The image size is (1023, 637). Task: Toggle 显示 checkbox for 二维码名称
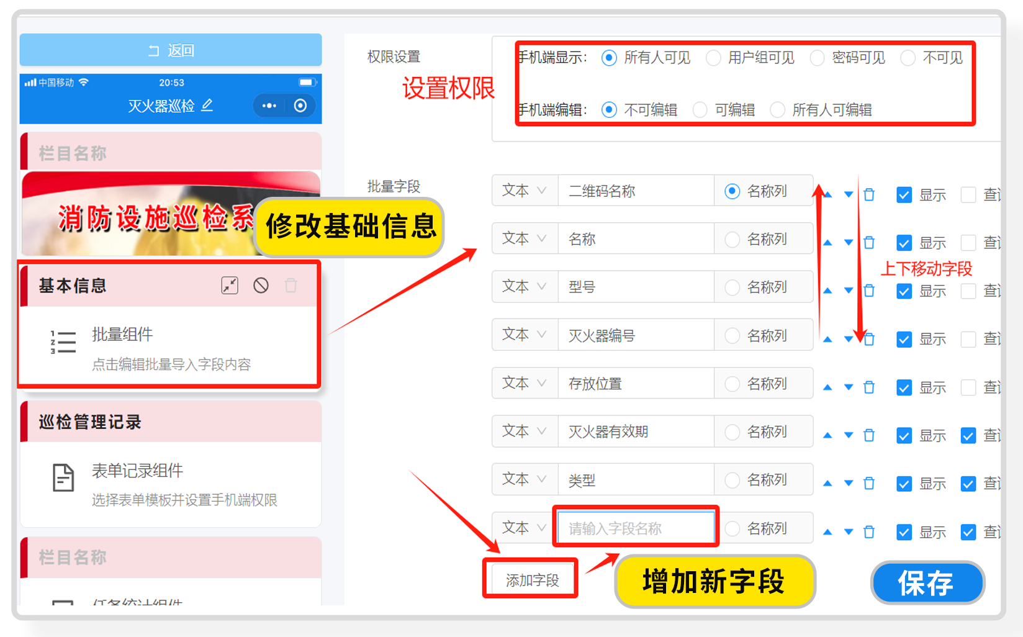904,195
